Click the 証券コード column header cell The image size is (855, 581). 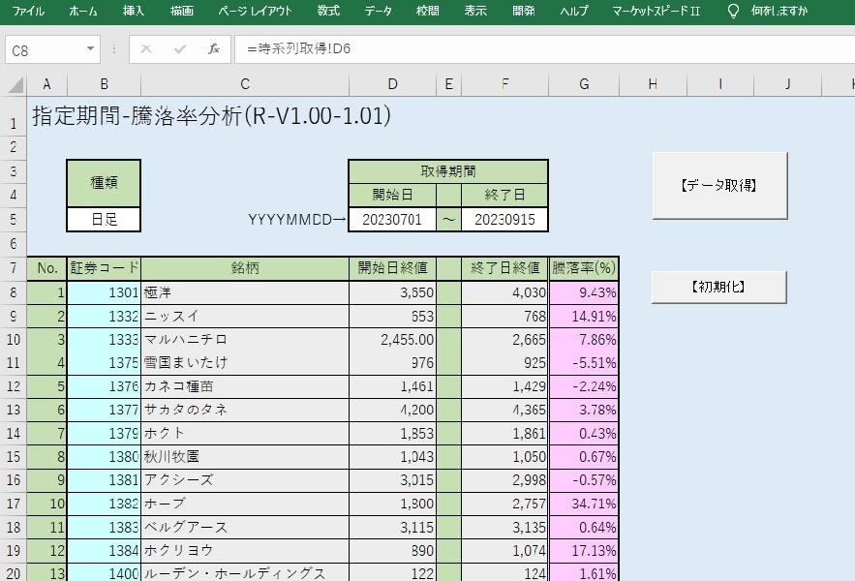104,268
